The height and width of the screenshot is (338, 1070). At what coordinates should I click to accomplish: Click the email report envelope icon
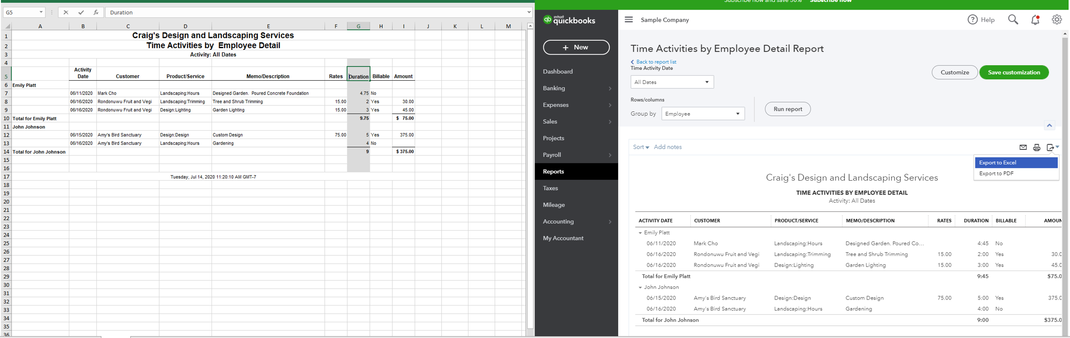pos(1023,147)
